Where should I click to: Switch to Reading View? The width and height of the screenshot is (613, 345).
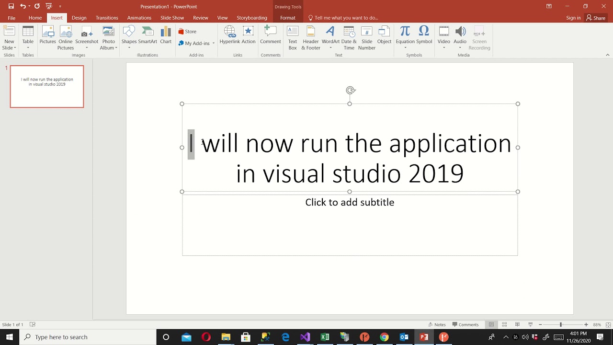coord(517,324)
